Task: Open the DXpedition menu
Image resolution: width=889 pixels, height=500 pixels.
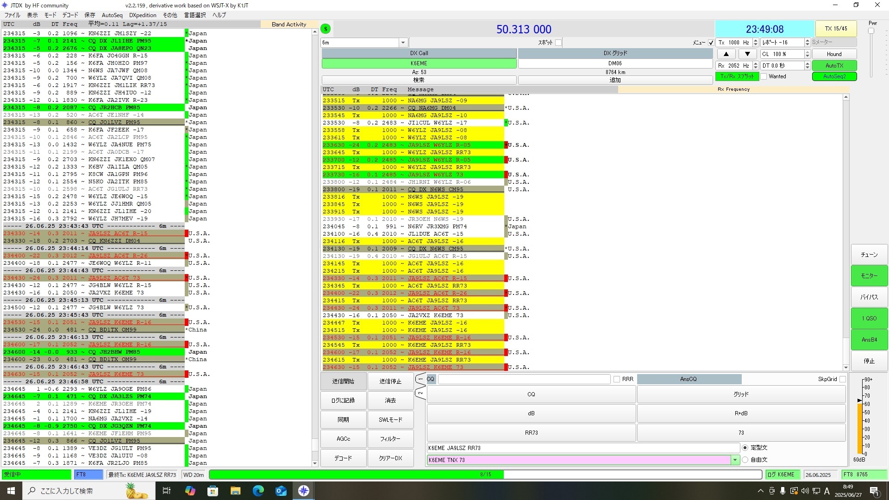Action: pyautogui.click(x=143, y=15)
